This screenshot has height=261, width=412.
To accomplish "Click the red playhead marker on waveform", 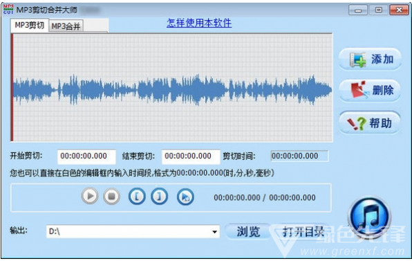I will pyautogui.click(x=12, y=87).
